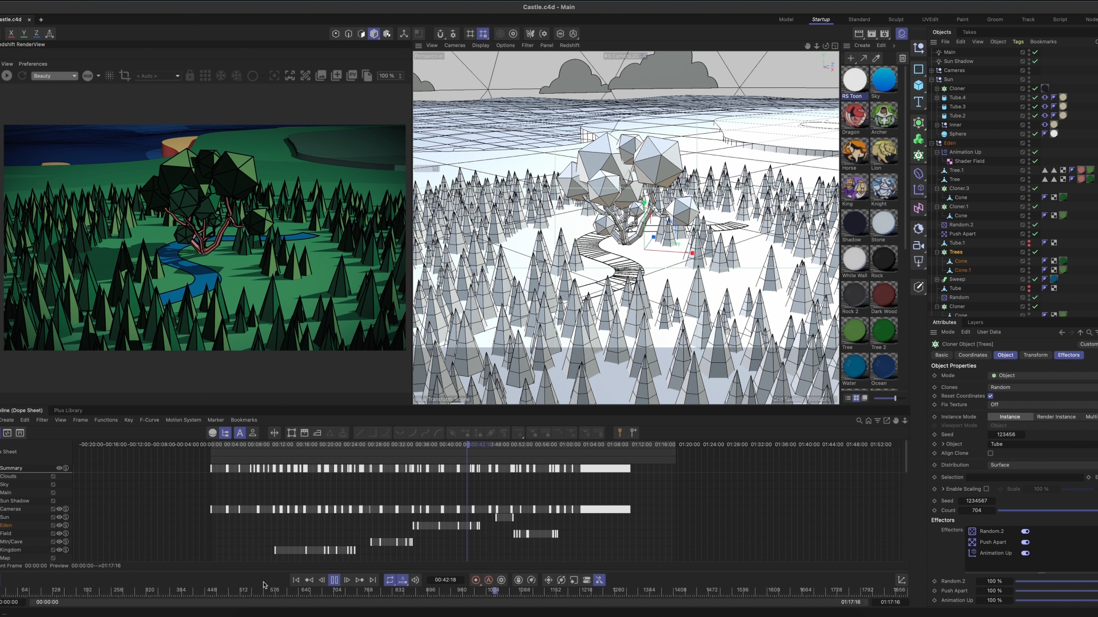The width and height of the screenshot is (1098, 617).
Task: Select the Dragon material thumbnail
Action: click(x=854, y=116)
